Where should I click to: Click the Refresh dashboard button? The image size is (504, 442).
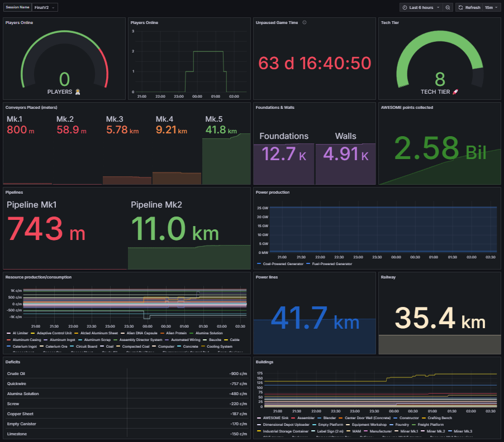click(469, 7)
